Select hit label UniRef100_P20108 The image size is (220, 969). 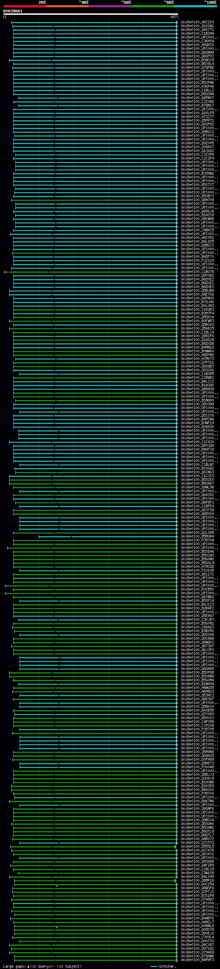[197, 570]
